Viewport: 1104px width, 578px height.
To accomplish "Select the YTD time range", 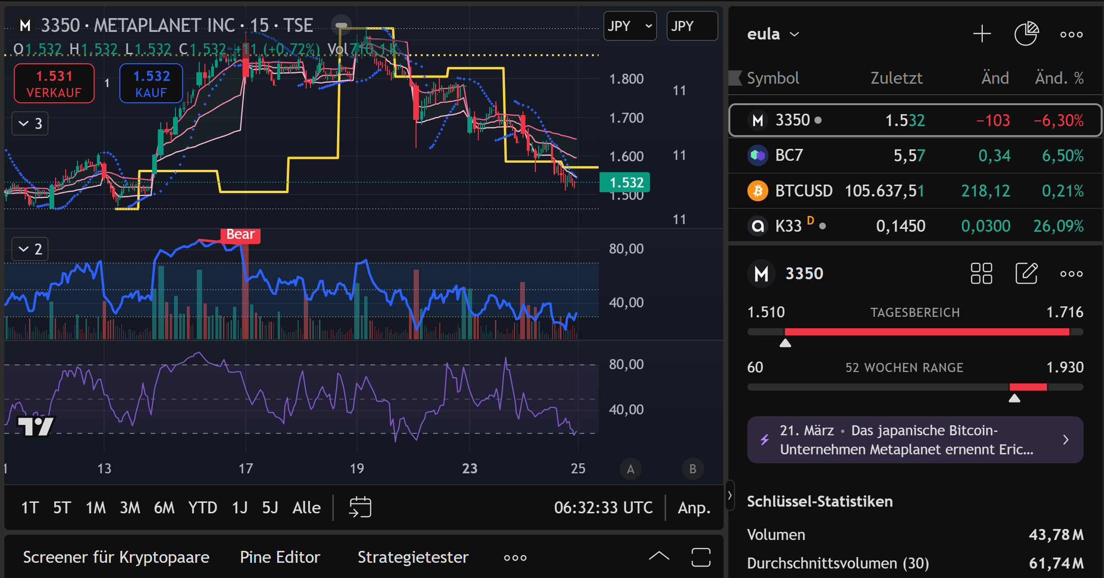I will (203, 508).
